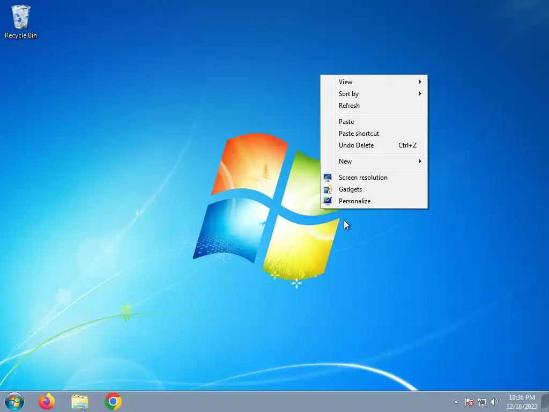Show hidden tray icons arrow
Viewport: 549px width, 412px height.
(x=456, y=402)
